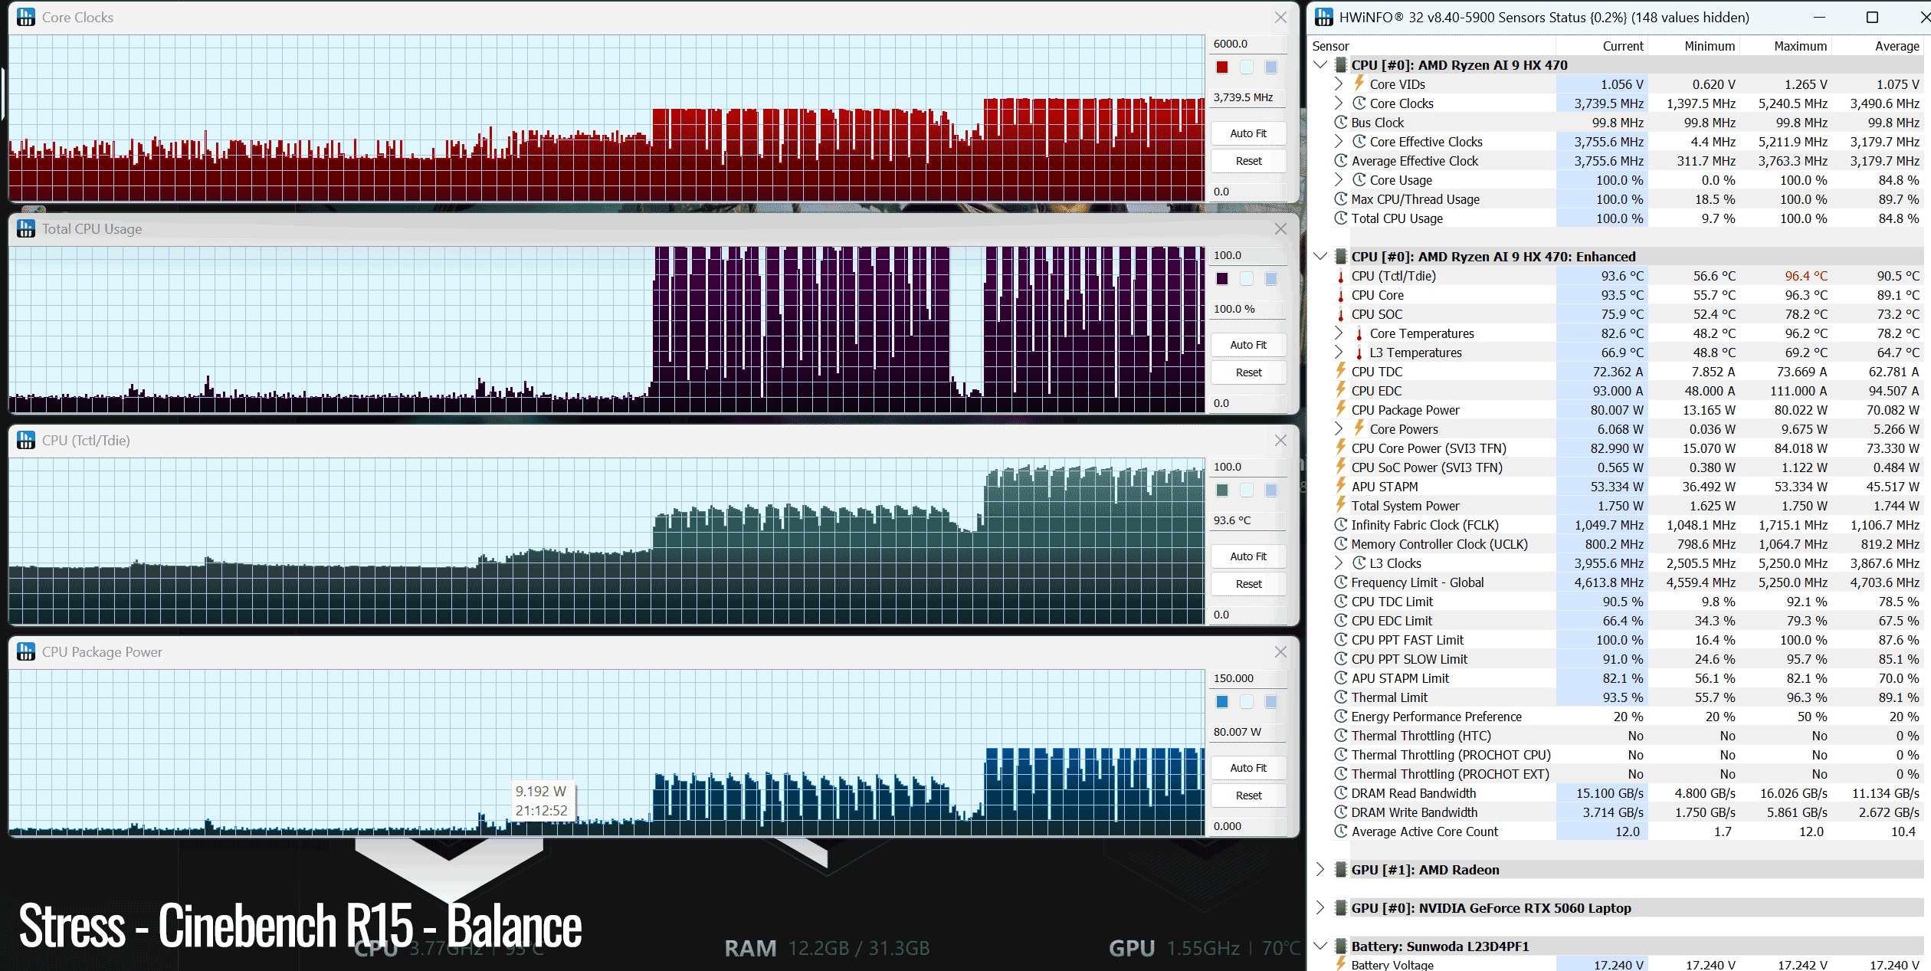Expand the GPU [#1]: AMD Radeon group
This screenshot has width=1931, height=971.
click(1320, 869)
